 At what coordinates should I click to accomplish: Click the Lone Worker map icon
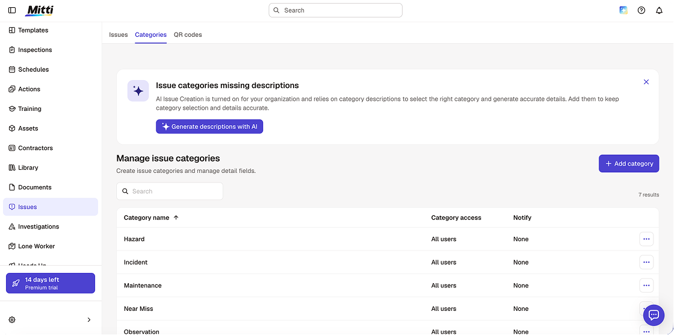click(x=12, y=246)
